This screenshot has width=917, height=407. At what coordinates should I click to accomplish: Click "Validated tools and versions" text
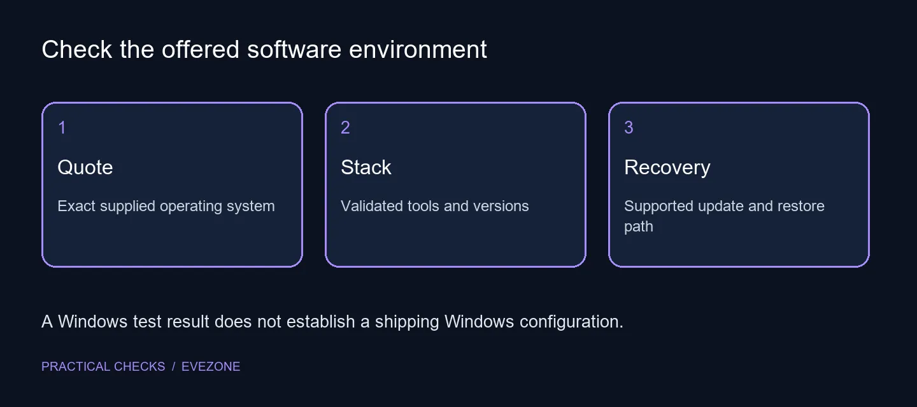(435, 206)
